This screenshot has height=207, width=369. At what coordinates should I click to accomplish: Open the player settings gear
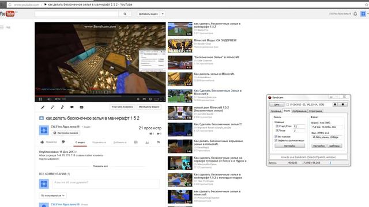150,99
